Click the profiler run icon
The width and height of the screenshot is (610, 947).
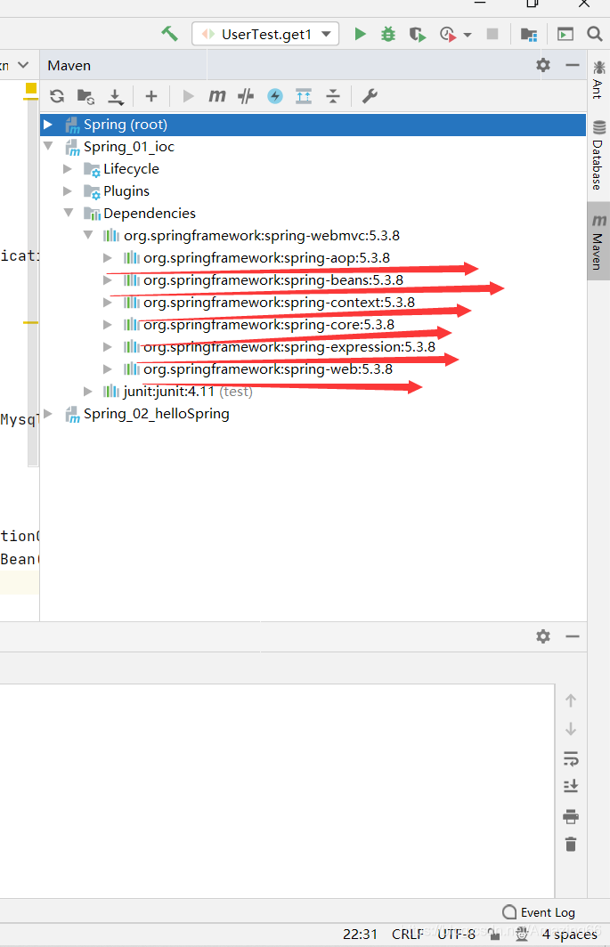click(x=447, y=35)
